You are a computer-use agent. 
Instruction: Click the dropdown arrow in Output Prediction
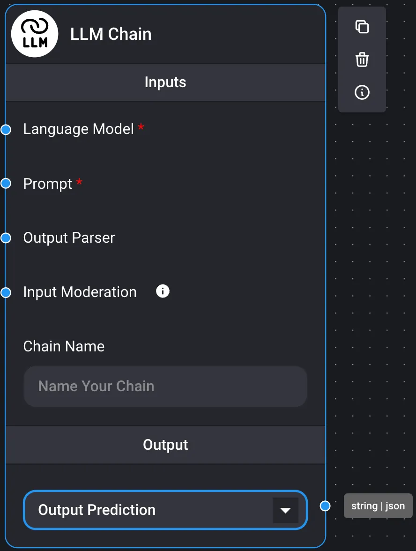285,510
